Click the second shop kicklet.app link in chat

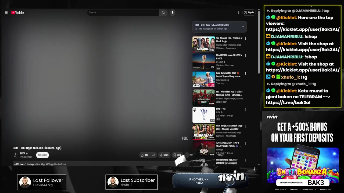click(x=303, y=70)
